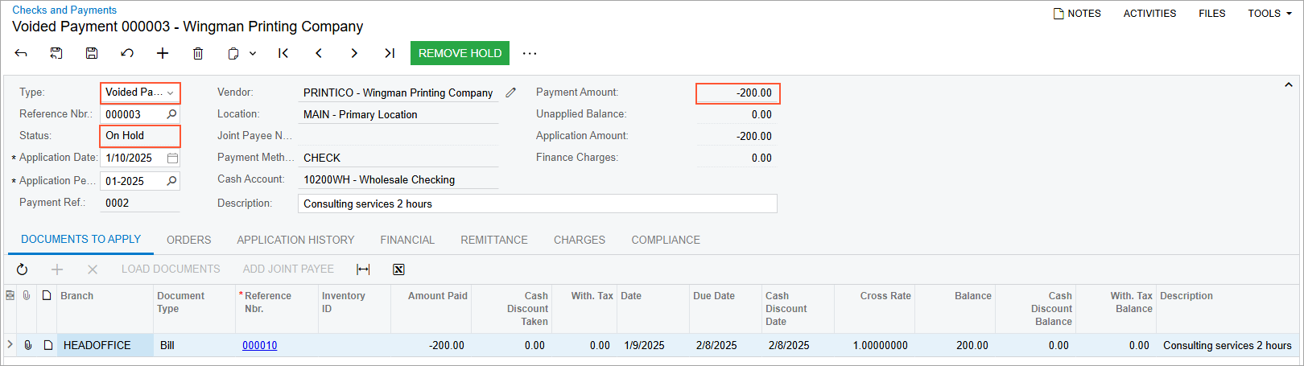Expand the Tools menu

click(1269, 14)
